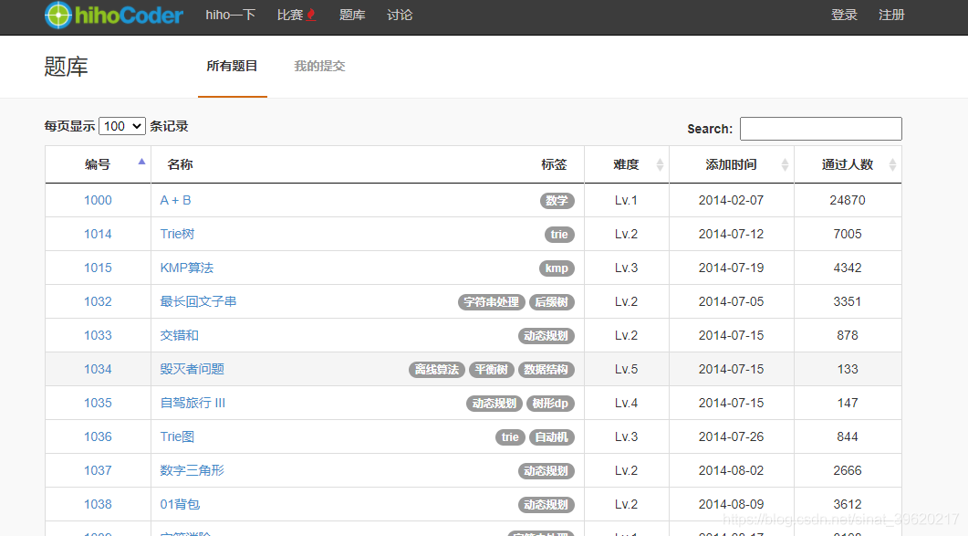Switch to the 我的提交 tab

point(320,66)
